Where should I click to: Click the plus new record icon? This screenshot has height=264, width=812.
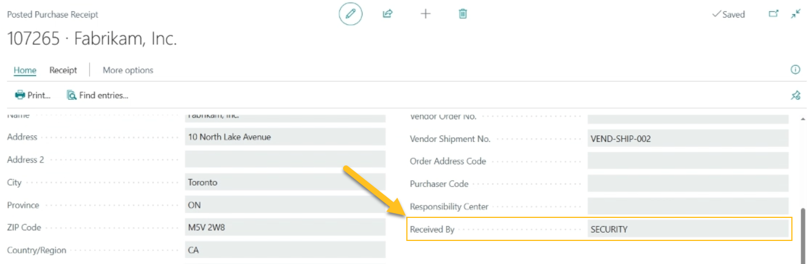coord(425,14)
